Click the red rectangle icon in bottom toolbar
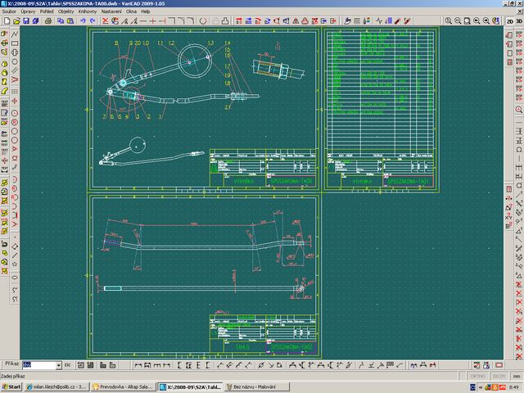The height and width of the screenshot is (393, 524). click(x=499, y=365)
